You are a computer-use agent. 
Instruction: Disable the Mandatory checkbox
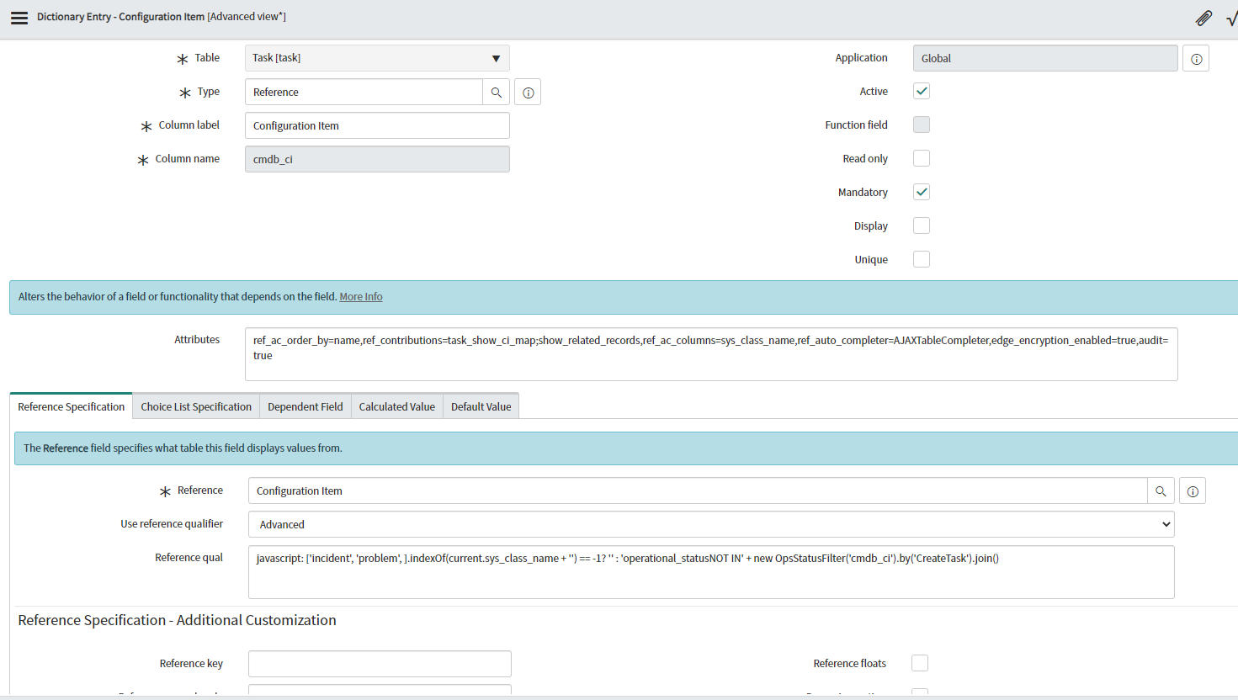[921, 192]
